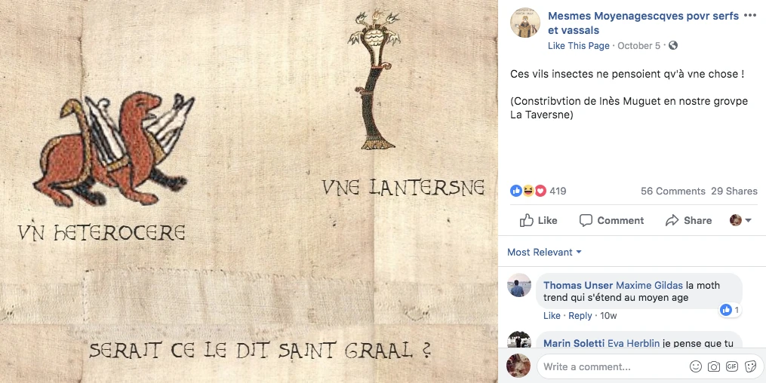This screenshot has height=383, width=766.
Task: Expand the Most Relevant comment sorting dropdown
Action: pyautogui.click(x=544, y=253)
